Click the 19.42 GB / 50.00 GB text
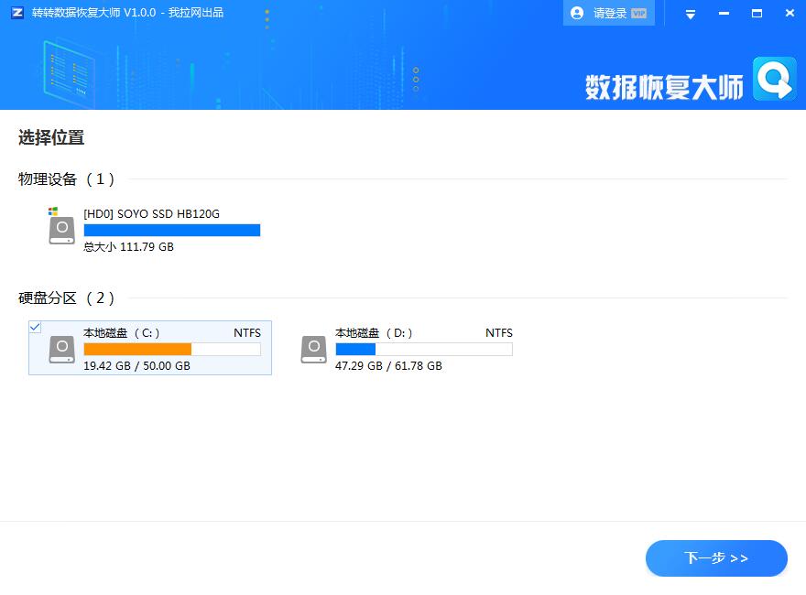The height and width of the screenshot is (595, 806). [136, 366]
